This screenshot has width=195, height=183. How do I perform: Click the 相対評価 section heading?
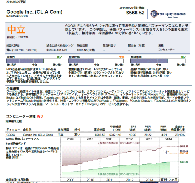pyautogui.click(x=74, y=57)
